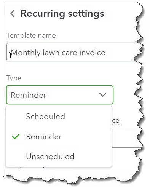Choose Unscheduled in the Type list
This screenshot has width=150, height=187.
[x=50, y=156]
